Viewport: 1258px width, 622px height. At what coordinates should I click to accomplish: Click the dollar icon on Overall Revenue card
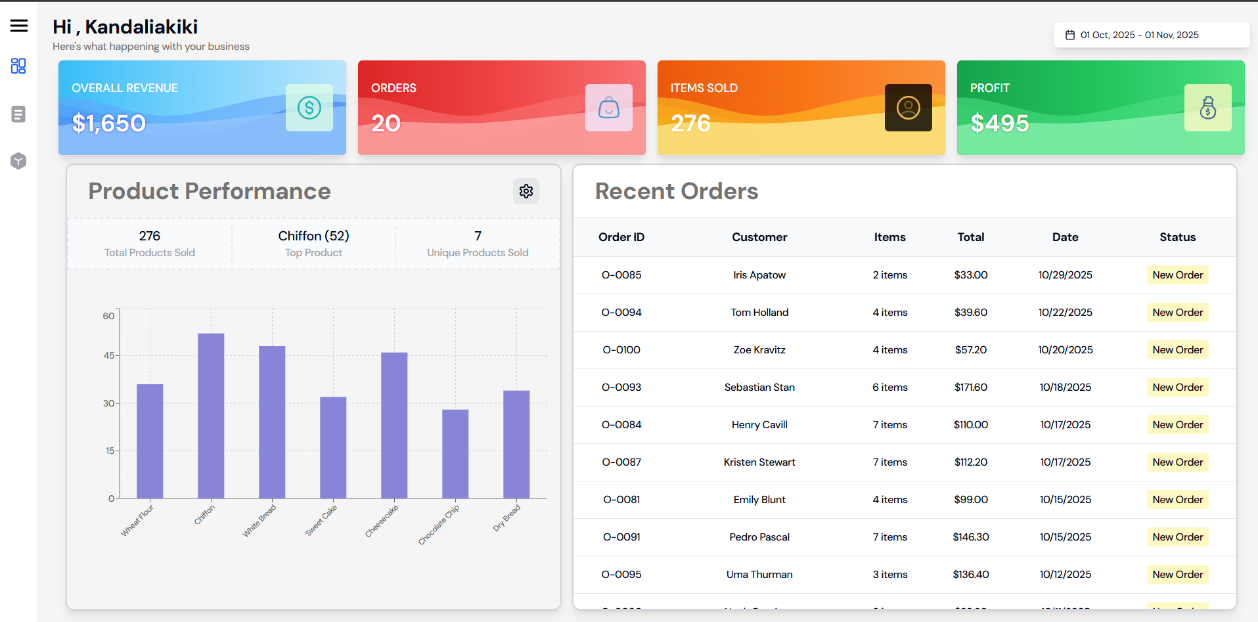point(309,108)
